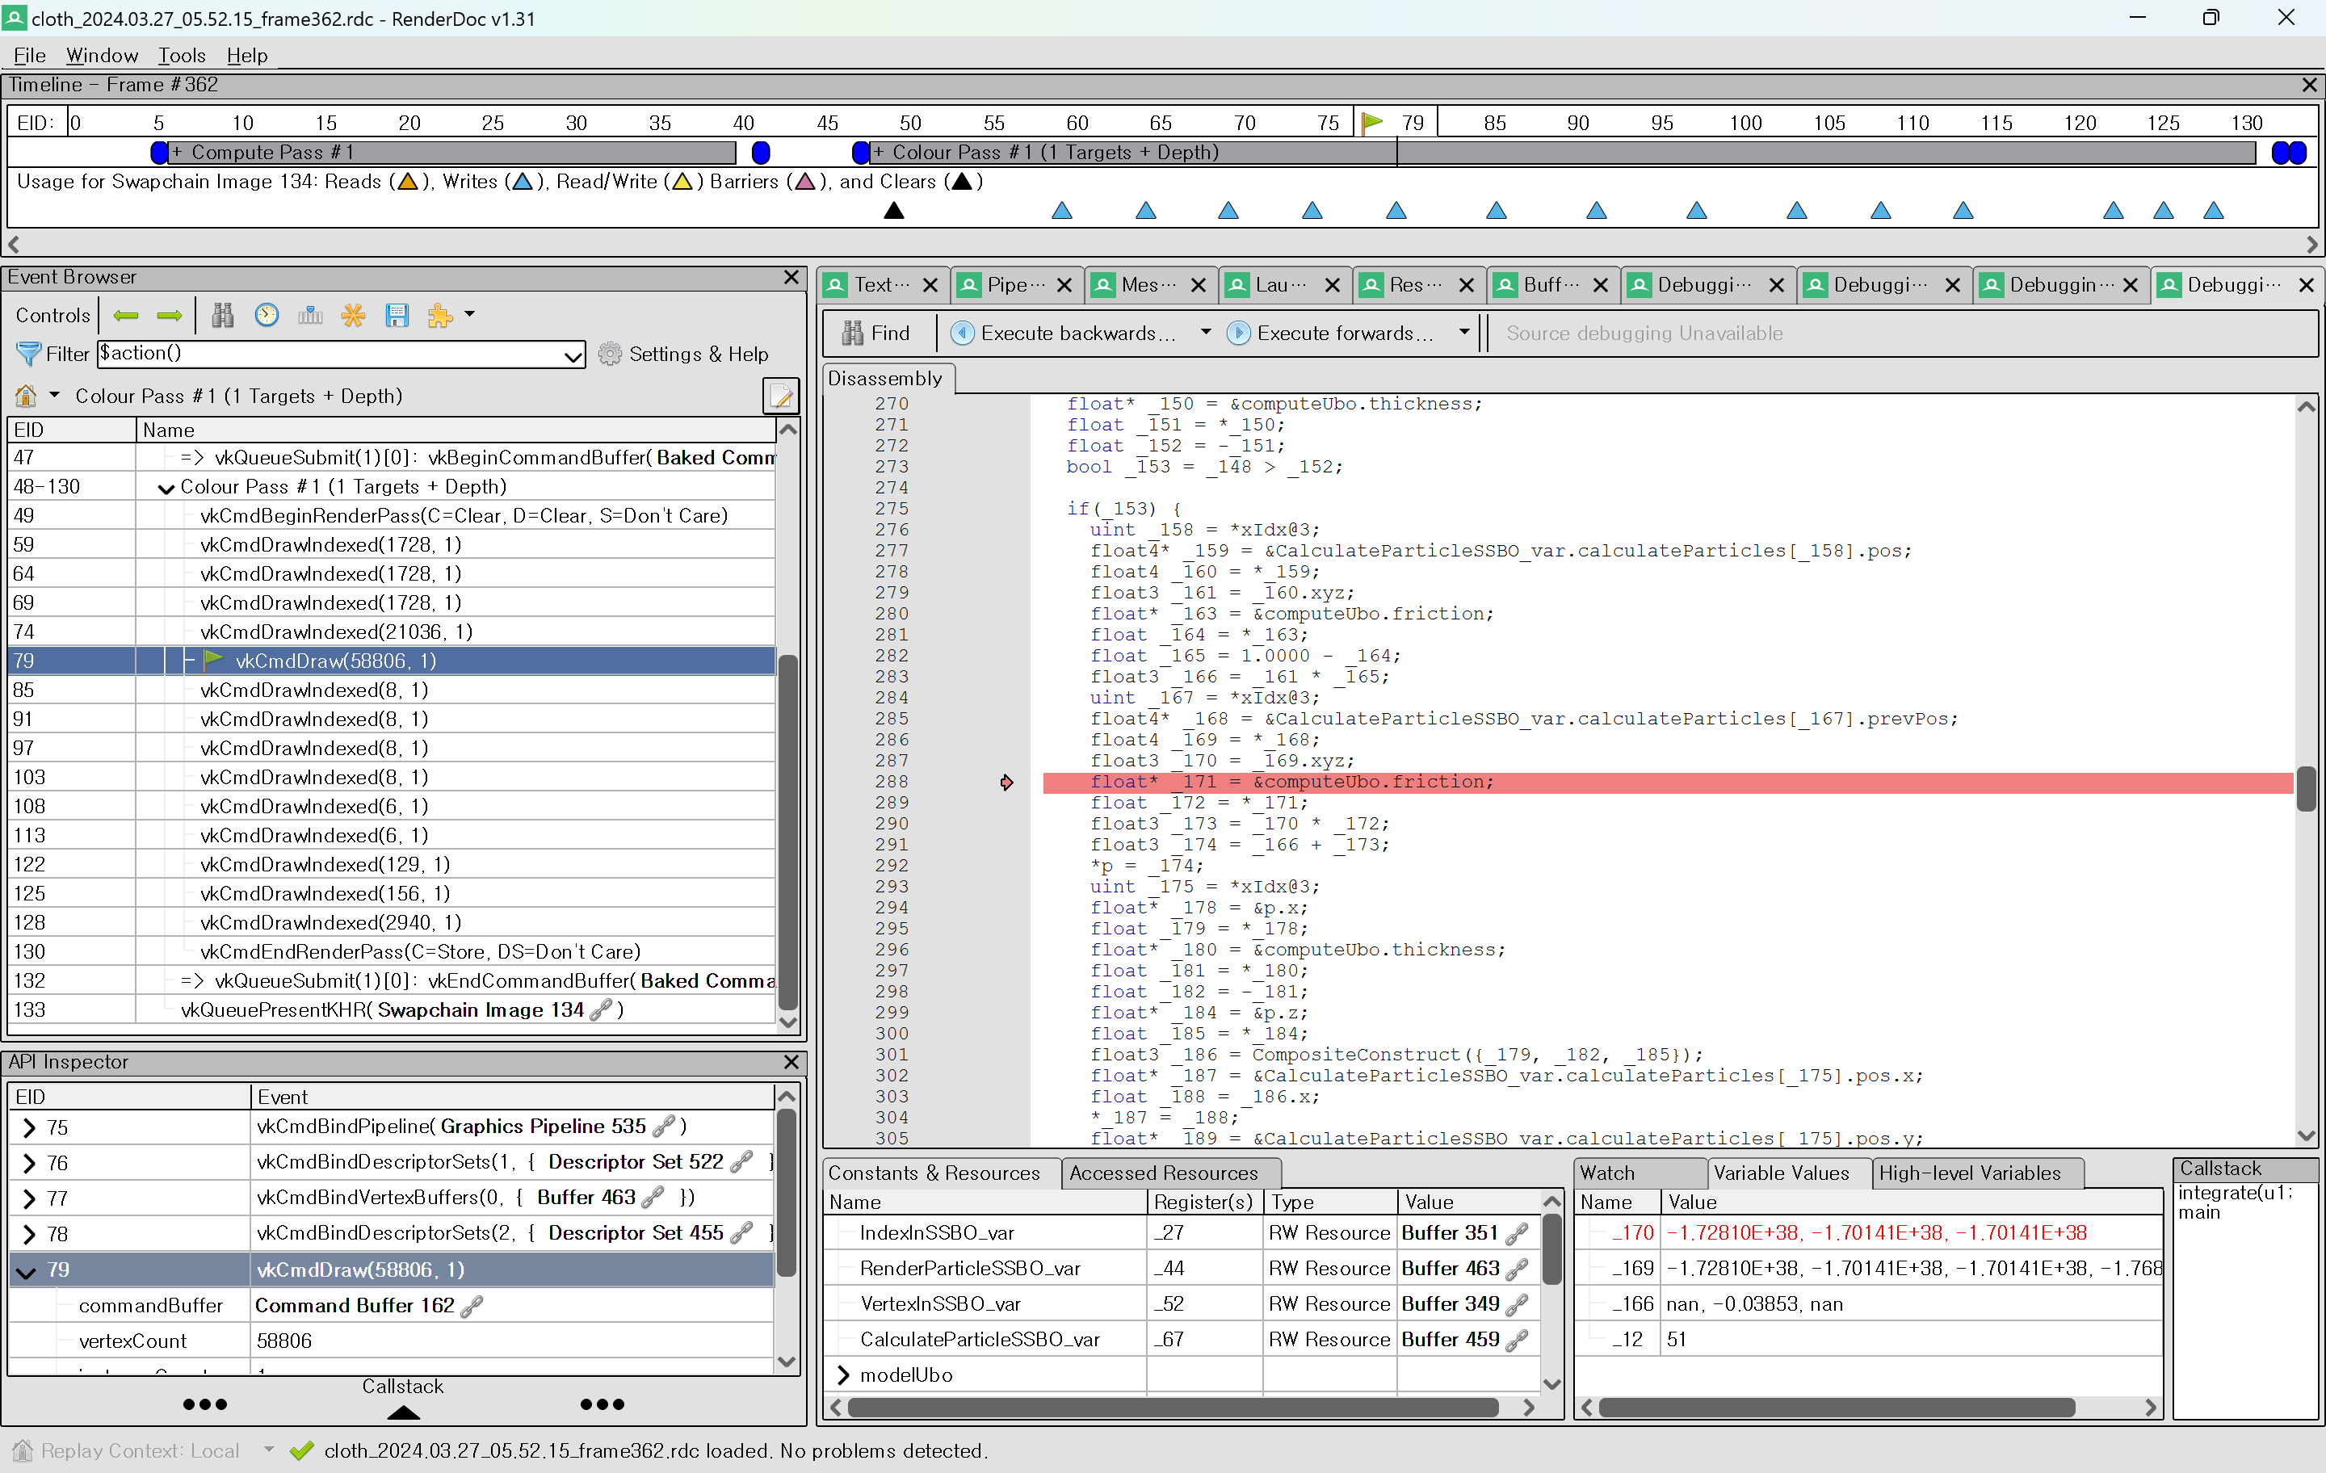Open extensions dropdown arrow in Event Browser controls
2326x1473 pixels.
coord(469,315)
